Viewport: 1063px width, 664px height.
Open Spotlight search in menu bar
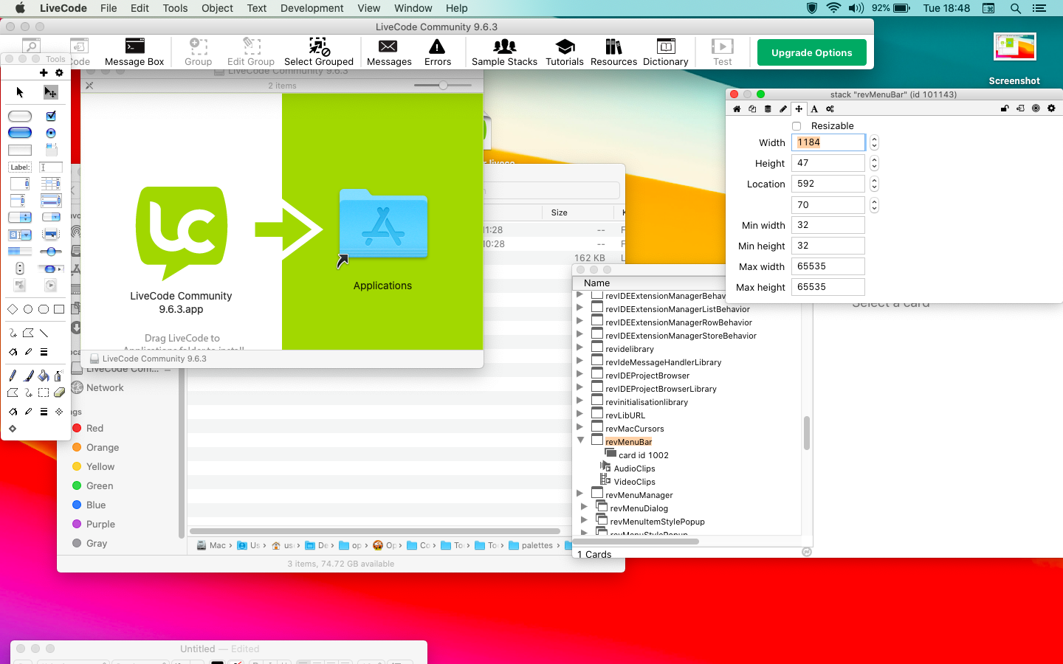point(1016,8)
